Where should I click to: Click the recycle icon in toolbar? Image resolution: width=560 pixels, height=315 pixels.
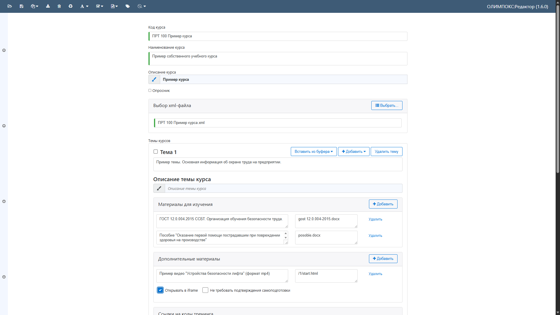coord(71,6)
